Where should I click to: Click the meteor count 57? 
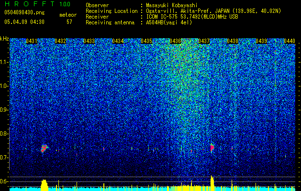[69, 22]
